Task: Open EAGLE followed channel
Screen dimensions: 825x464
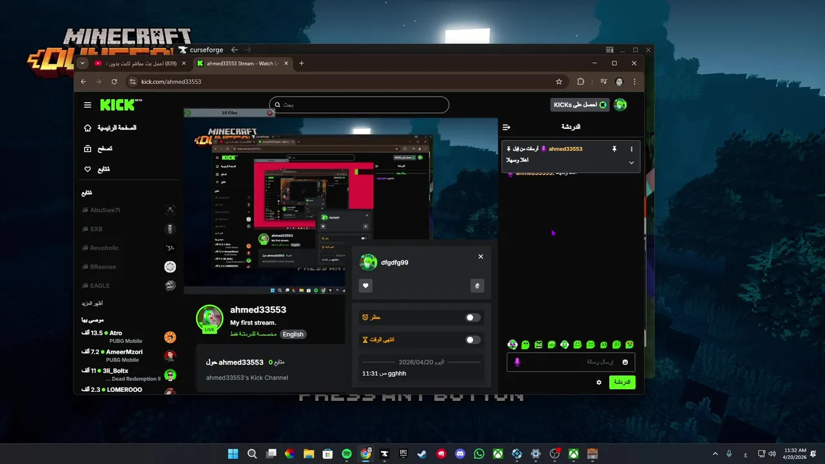Action: (x=129, y=285)
